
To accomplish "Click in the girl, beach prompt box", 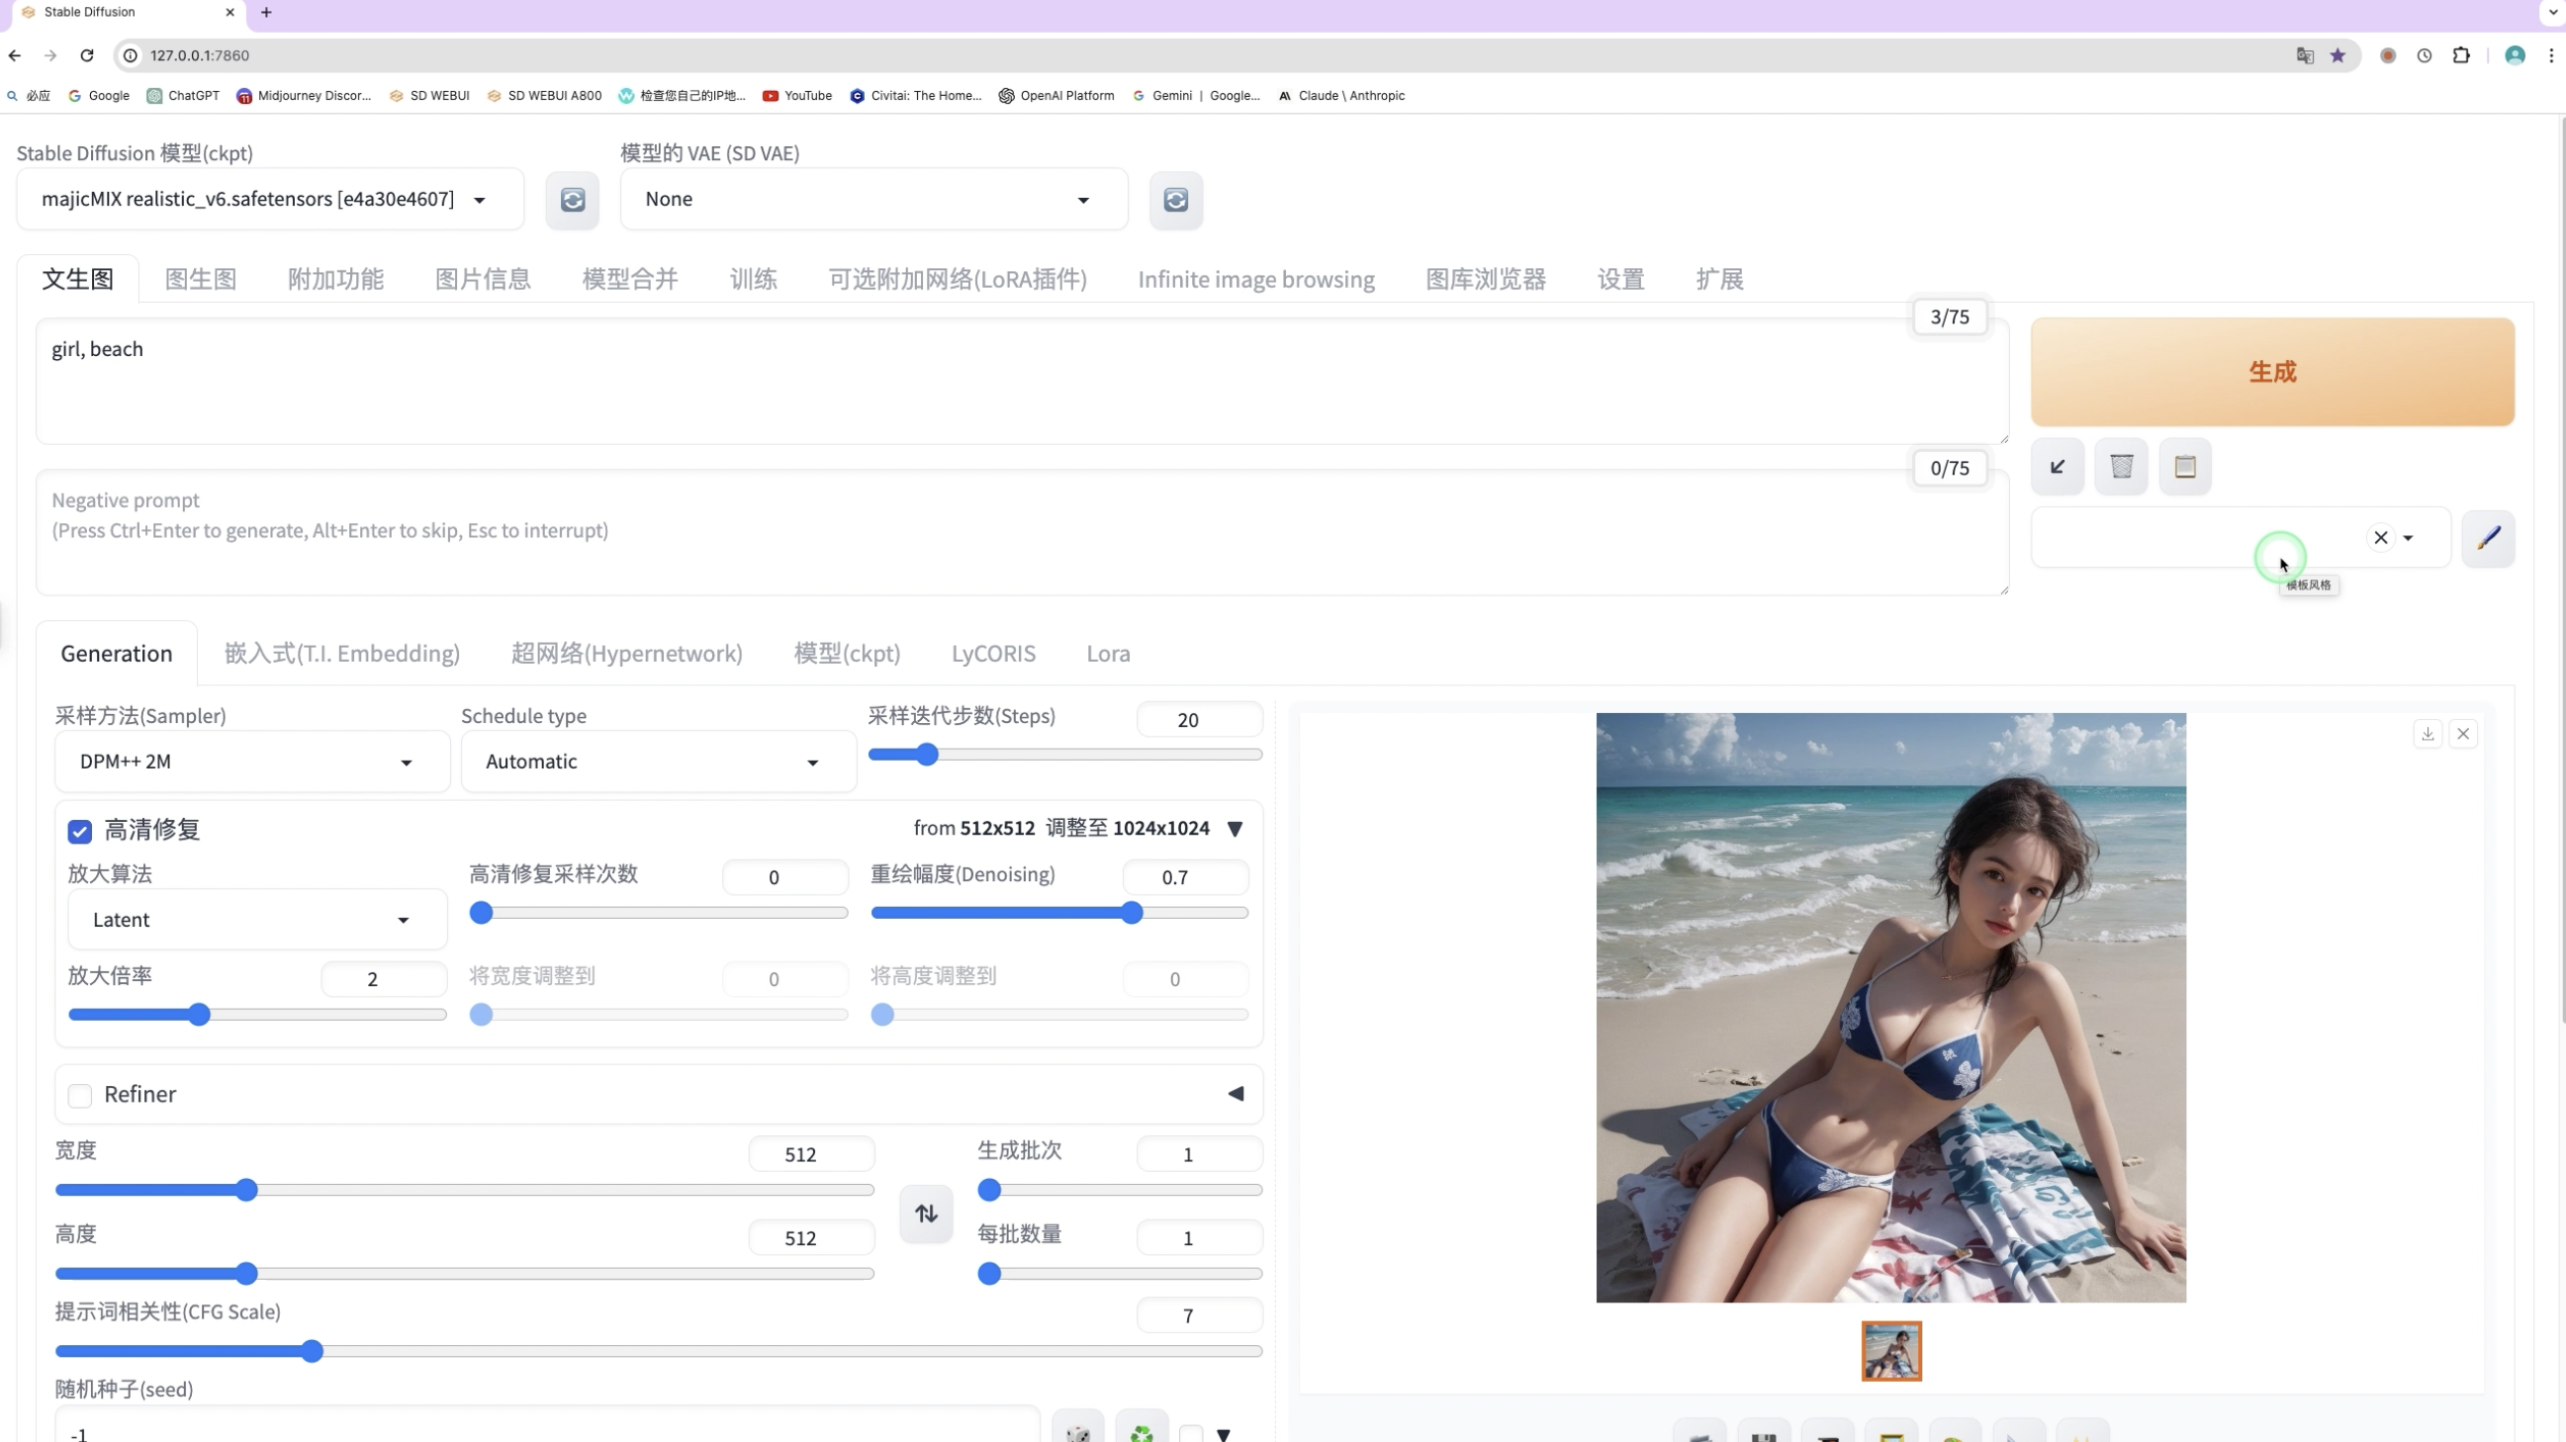I will (x=1022, y=382).
